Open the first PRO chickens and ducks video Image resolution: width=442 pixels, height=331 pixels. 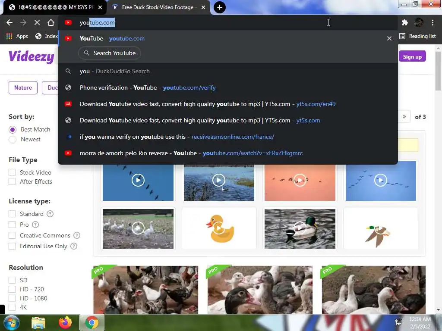[146, 290]
